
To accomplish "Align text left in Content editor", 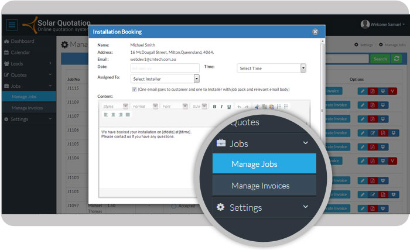I will click(106, 115).
